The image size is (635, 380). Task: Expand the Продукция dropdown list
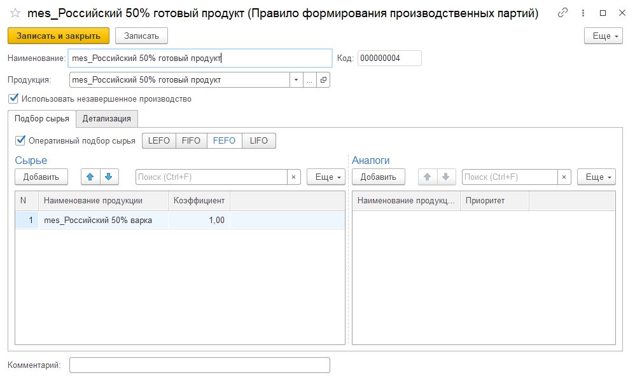[x=296, y=80]
